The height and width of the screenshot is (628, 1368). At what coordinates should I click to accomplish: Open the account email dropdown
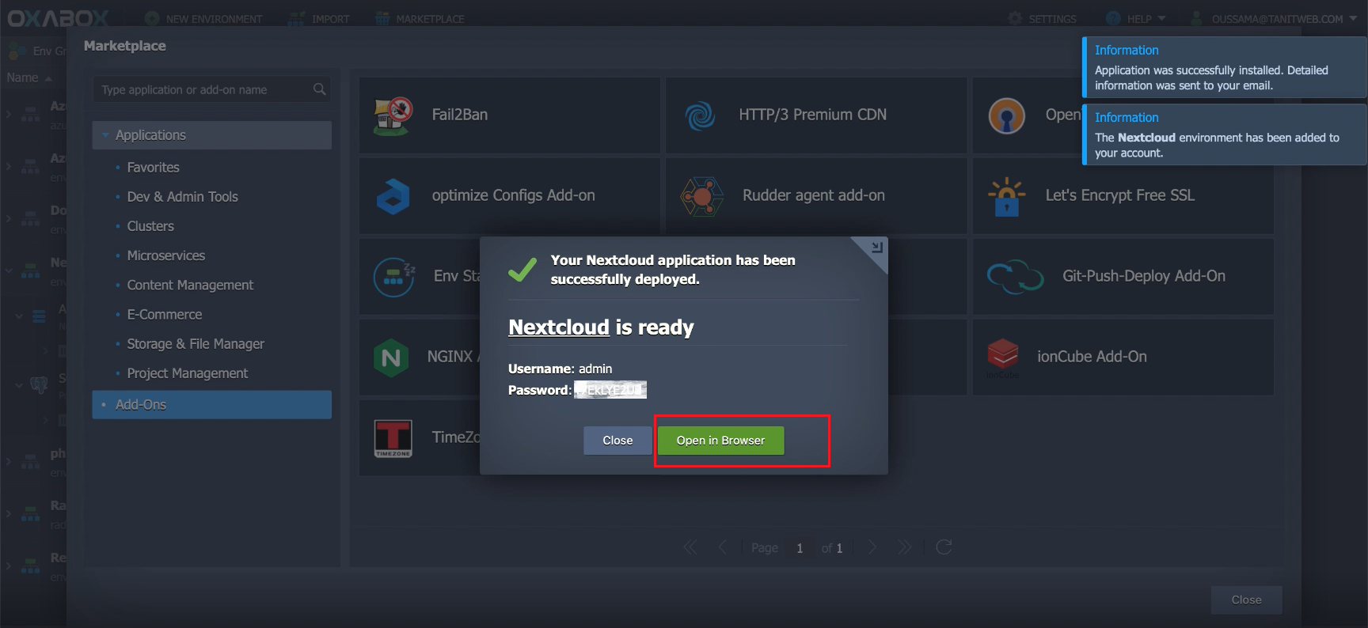(1274, 18)
